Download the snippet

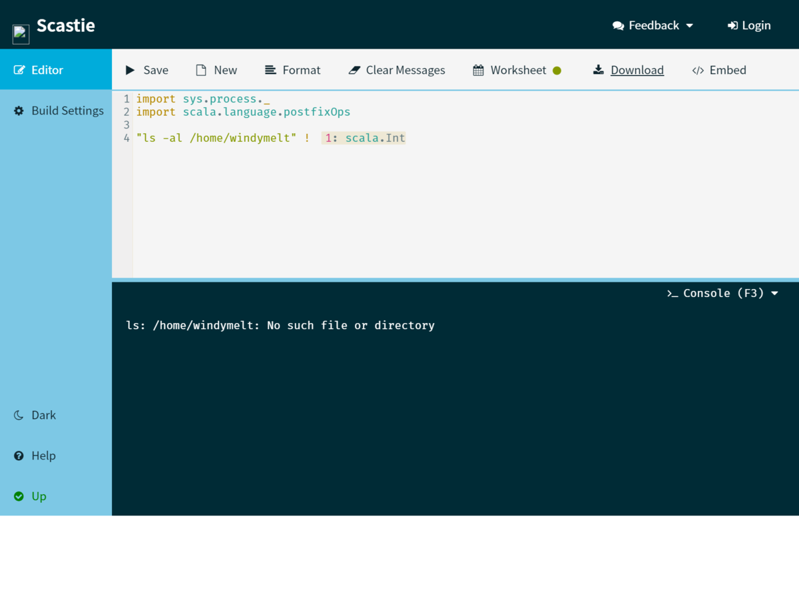click(628, 70)
